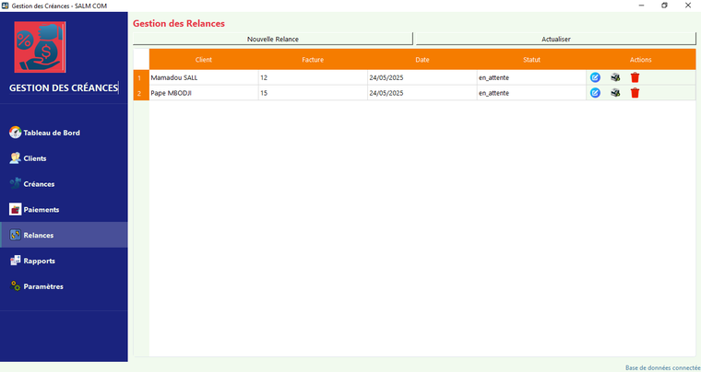
Task: Delete the Pape MBODJI relance
Action: click(635, 93)
